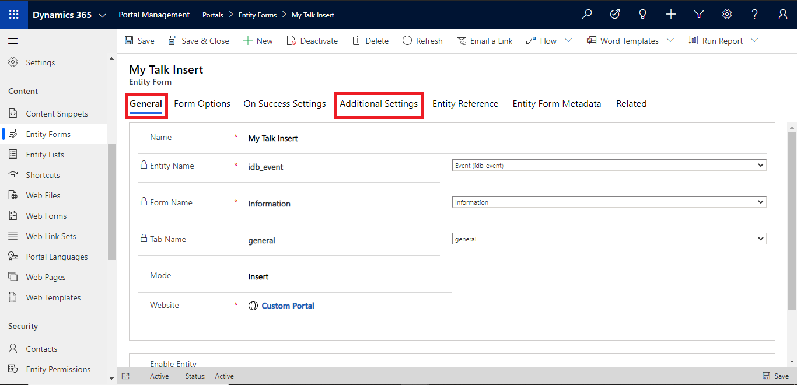
Task: Click the Refresh icon in the command bar
Action: point(407,40)
